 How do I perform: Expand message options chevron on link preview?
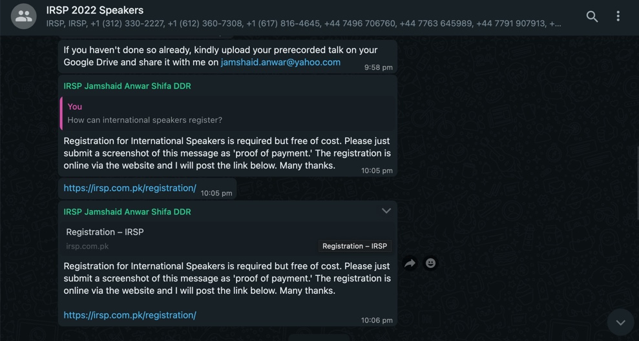tap(386, 211)
